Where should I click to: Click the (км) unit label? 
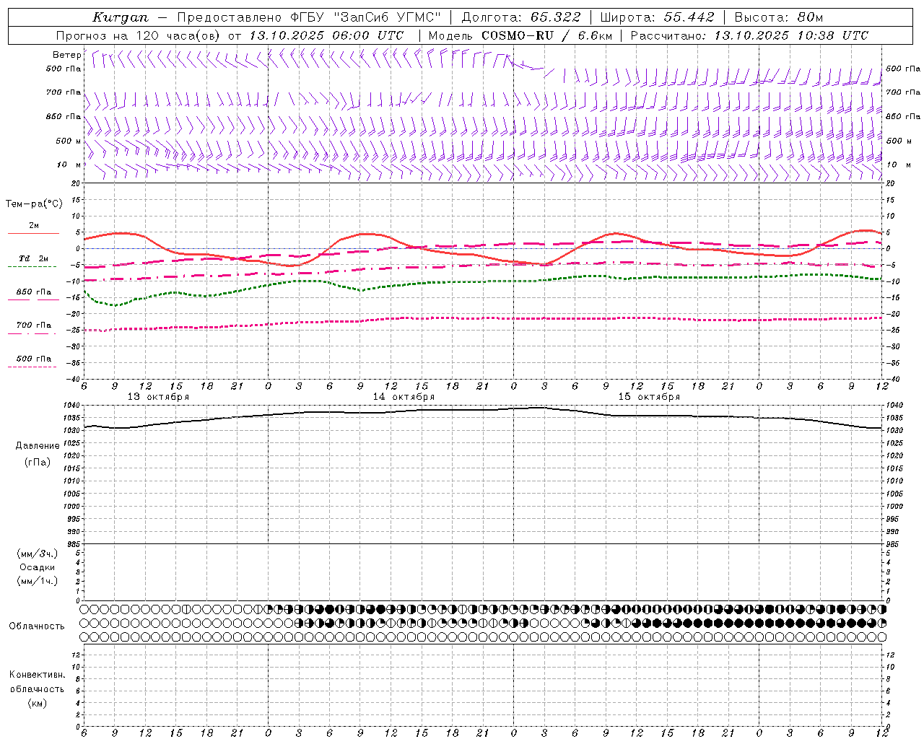[x=37, y=703]
